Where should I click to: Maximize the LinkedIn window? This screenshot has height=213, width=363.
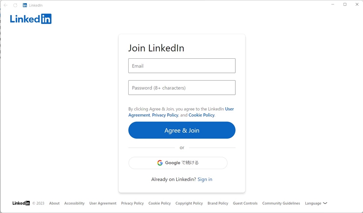coord(345,4)
